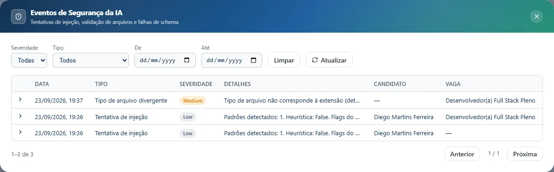Click the TIPO column header
The image size is (554, 172).
click(101, 84)
